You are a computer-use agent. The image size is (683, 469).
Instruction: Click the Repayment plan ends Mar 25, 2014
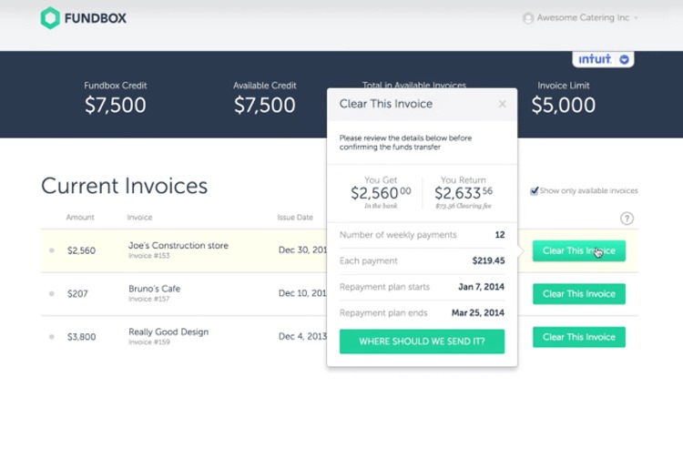pyautogui.click(x=478, y=313)
